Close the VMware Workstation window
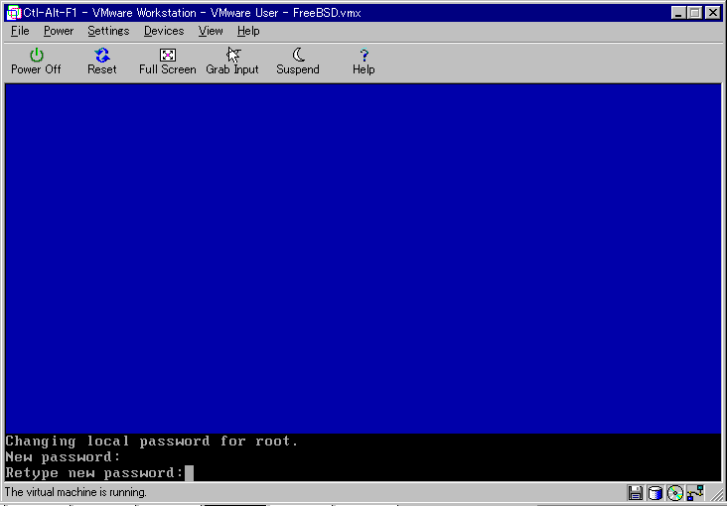This screenshot has height=506, width=727. (x=713, y=13)
